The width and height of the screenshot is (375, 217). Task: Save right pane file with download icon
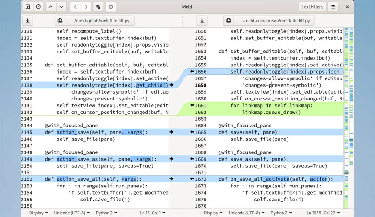coord(202,21)
